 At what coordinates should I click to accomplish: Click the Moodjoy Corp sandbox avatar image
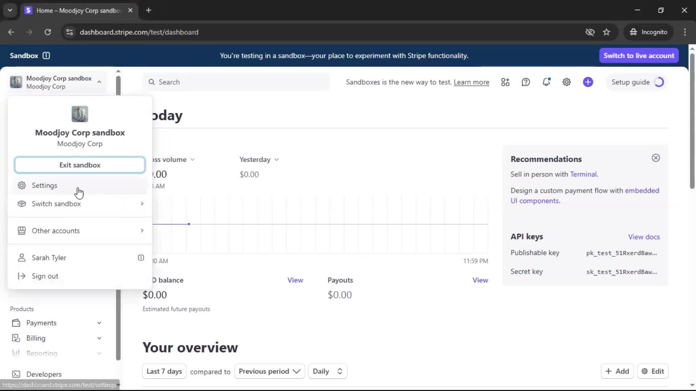pyautogui.click(x=80, y=114)
